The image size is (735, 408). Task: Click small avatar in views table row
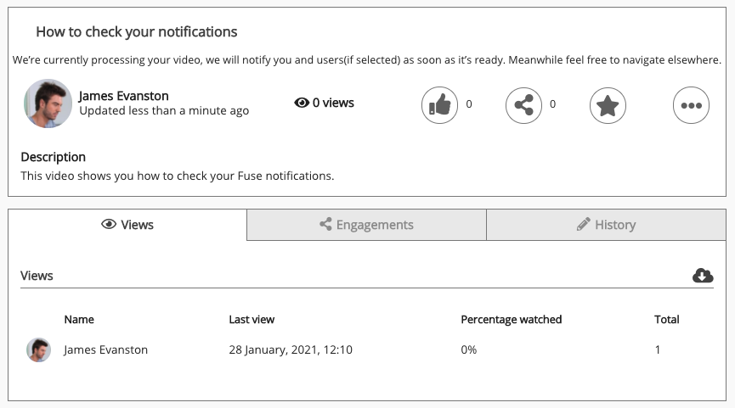[x=38, y=349]
